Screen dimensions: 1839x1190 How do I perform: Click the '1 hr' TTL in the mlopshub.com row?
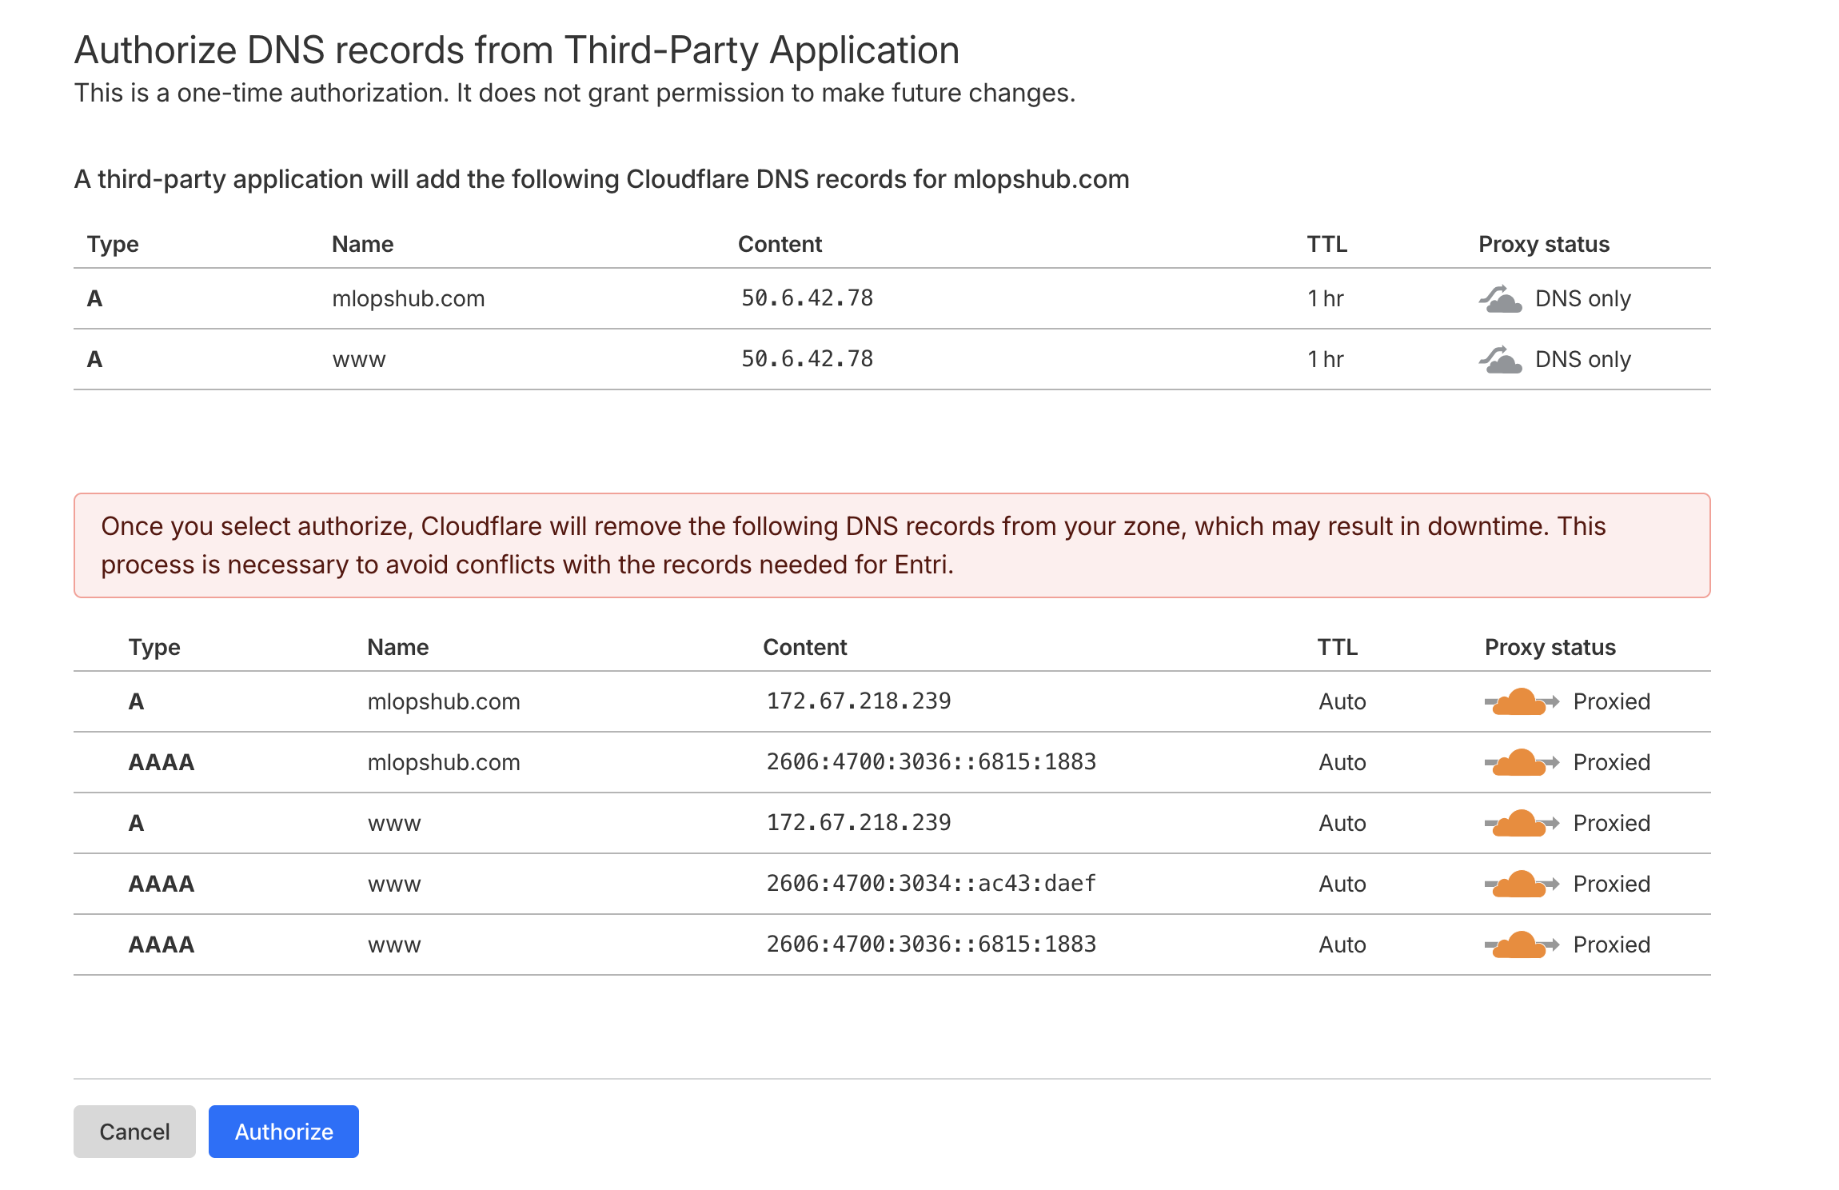(1325, 298)
